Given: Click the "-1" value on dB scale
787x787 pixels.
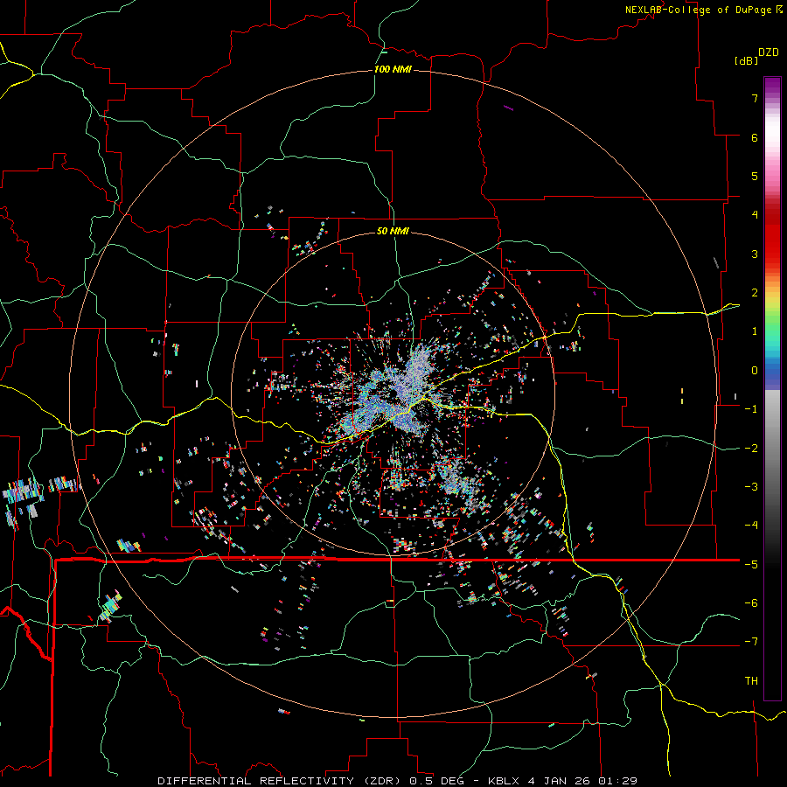Looking at the screenshot, I should coord(751,409).
